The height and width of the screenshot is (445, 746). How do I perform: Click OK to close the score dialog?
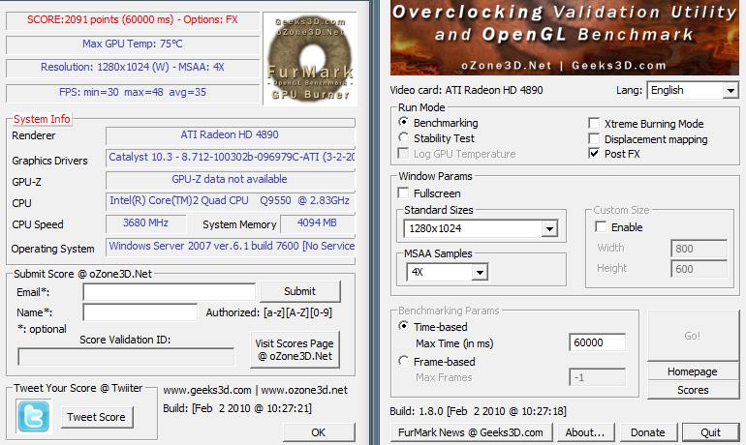coord(319,432)
